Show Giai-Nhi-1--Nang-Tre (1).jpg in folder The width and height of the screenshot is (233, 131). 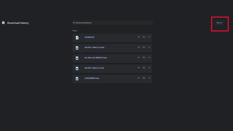tap(144, 68)
